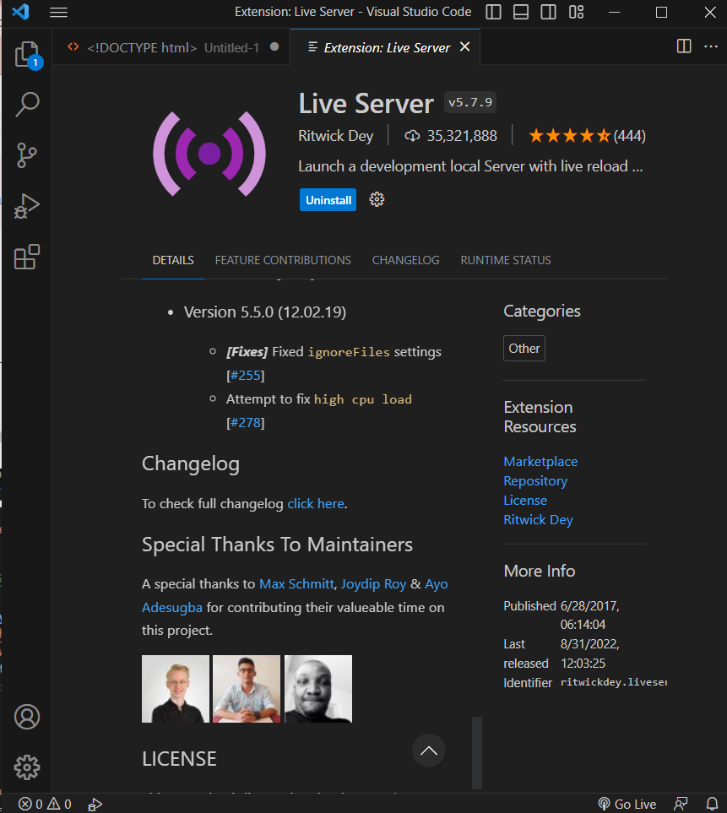The image size is (727, 813).
Task: Switch to FEATURE CONTRIBUTIONS tab
Action: coord(283,260)
